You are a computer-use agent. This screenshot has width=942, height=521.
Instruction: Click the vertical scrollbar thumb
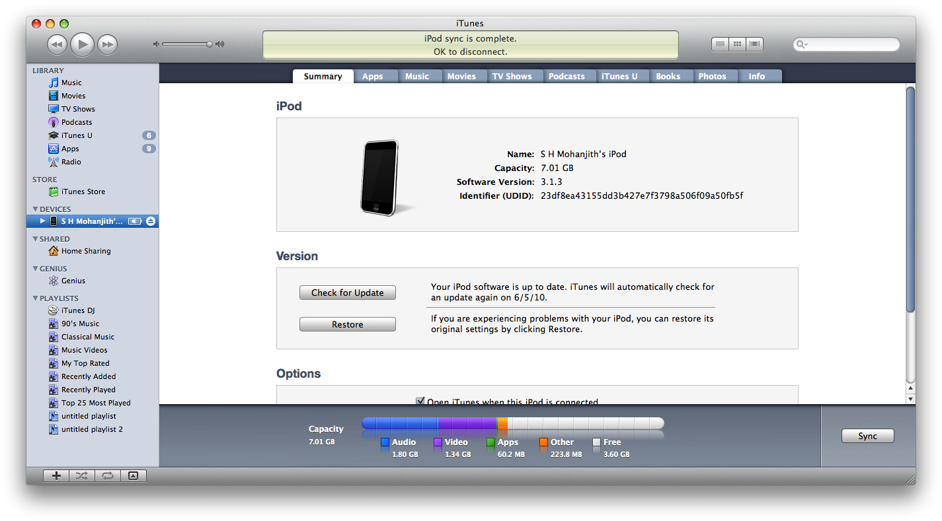[x=910, y=199]
